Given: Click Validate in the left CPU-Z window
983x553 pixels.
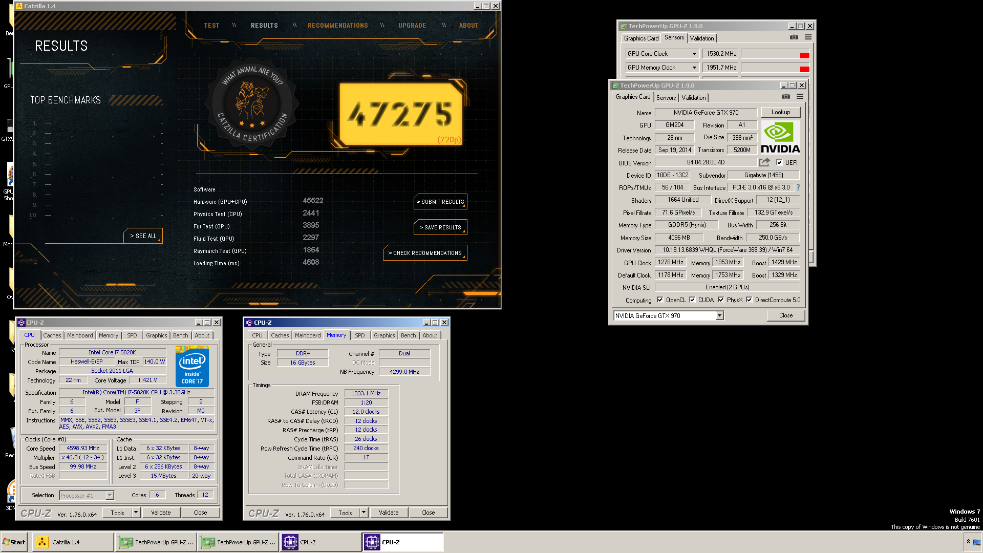Looking at the screenshot, I should point(161,513).
